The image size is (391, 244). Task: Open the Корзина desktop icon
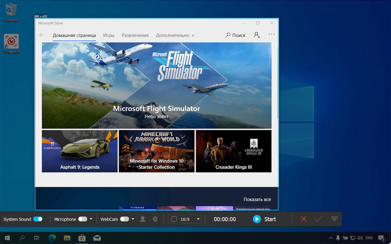(x=11, y=12)
